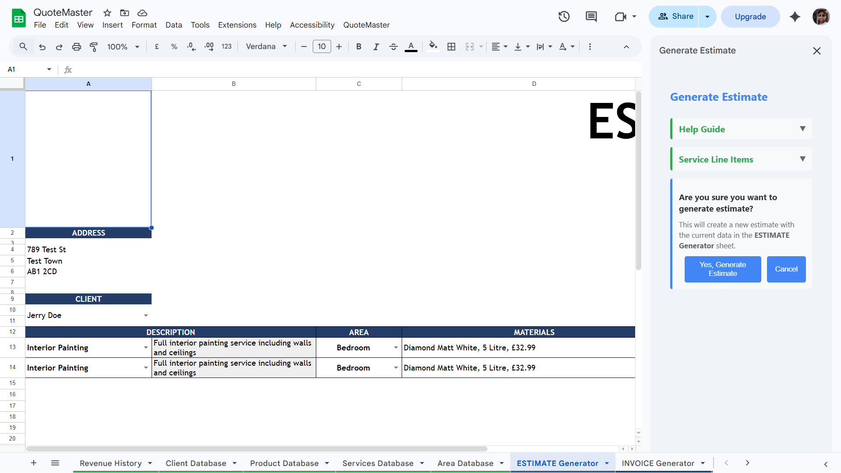
Task: Open the zoom level dropdown
Action: pyautogui.click(x=123, y=46)
